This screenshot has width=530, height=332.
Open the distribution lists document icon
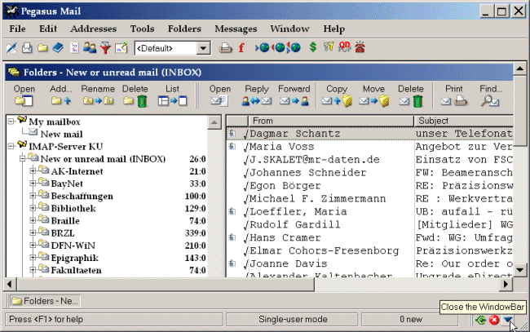tap(74, 48)
